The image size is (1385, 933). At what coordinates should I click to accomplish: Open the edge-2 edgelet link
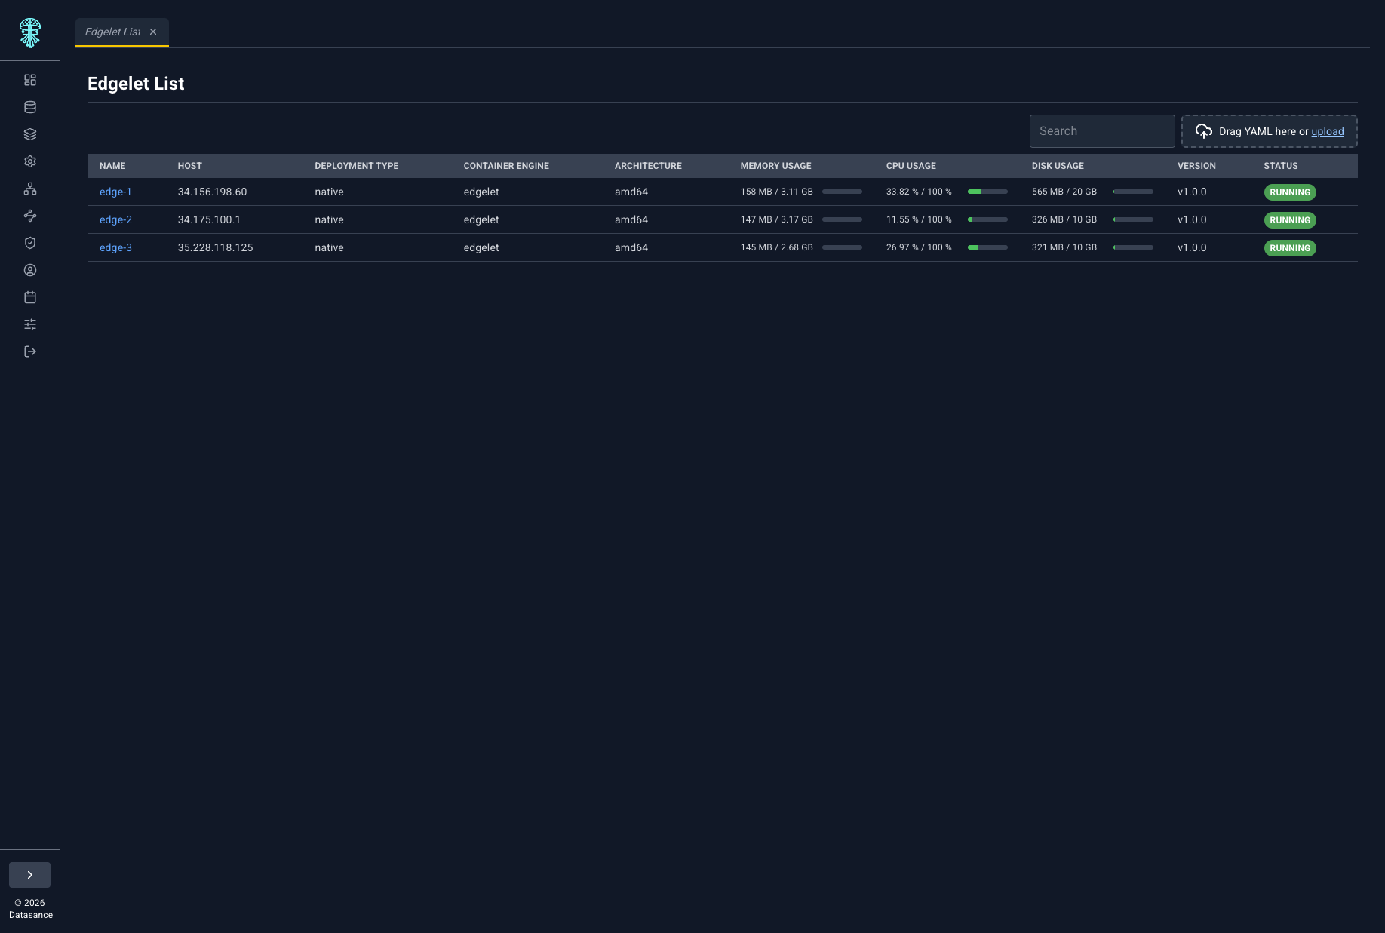tap(115, 219)
